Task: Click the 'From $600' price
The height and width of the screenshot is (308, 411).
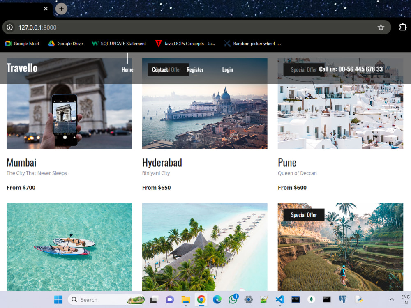Action: point(292,188)
